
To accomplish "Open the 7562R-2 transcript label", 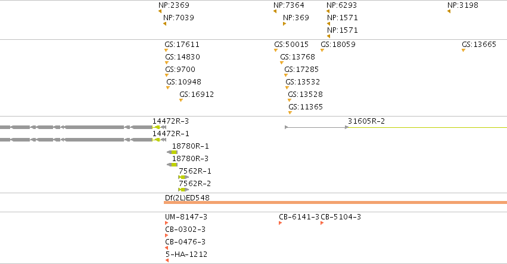I will (x=195, y=184).
